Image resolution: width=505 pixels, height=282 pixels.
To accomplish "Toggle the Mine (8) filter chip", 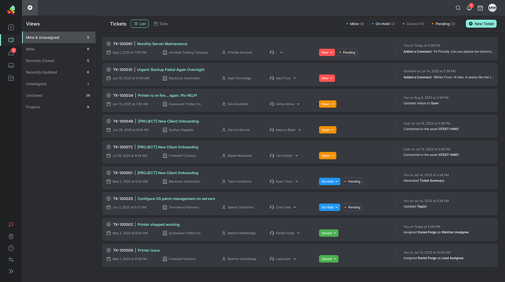I will [x=356, y=24].
